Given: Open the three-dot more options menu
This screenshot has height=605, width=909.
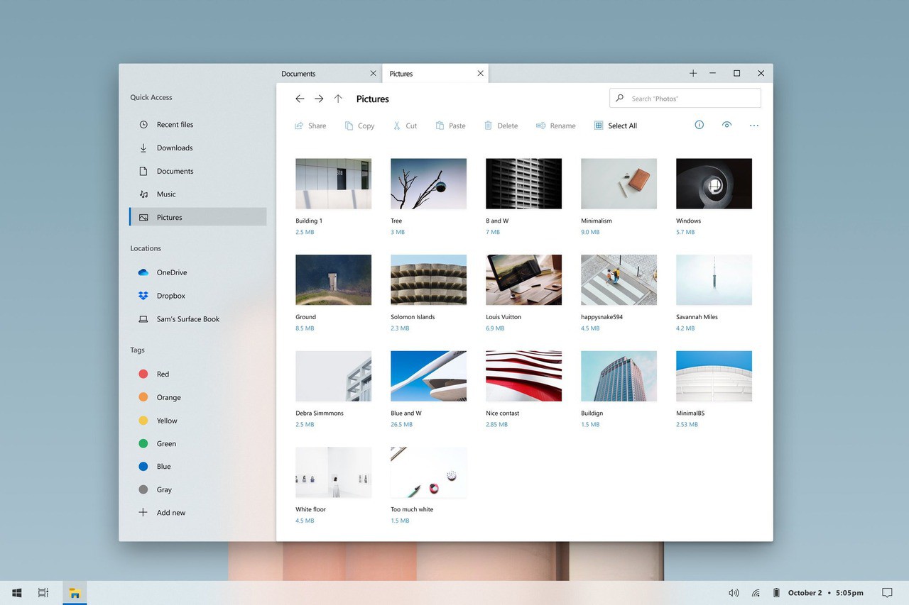Looking at the screenshot, I should click(x=754, y=126).
